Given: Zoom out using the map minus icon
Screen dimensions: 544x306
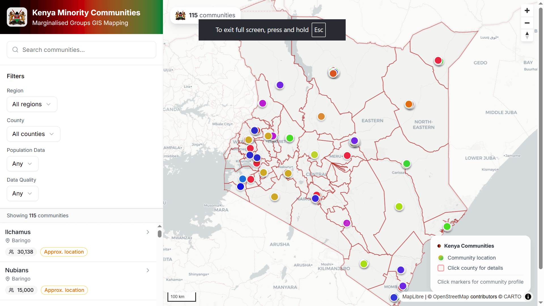Looking at the screenshot, I should click(527, 23).
